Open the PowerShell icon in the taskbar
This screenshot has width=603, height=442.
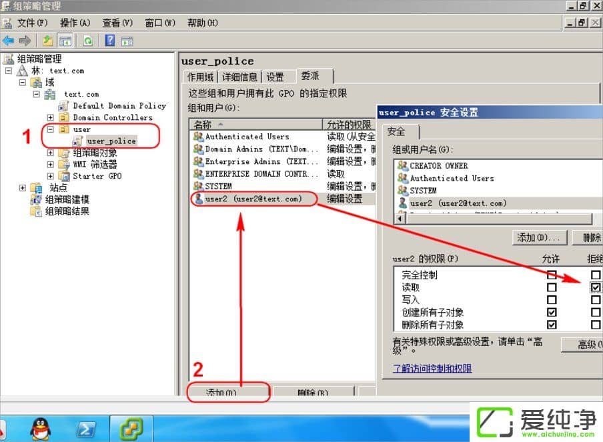pyautogui.click(x=86, y=429)
